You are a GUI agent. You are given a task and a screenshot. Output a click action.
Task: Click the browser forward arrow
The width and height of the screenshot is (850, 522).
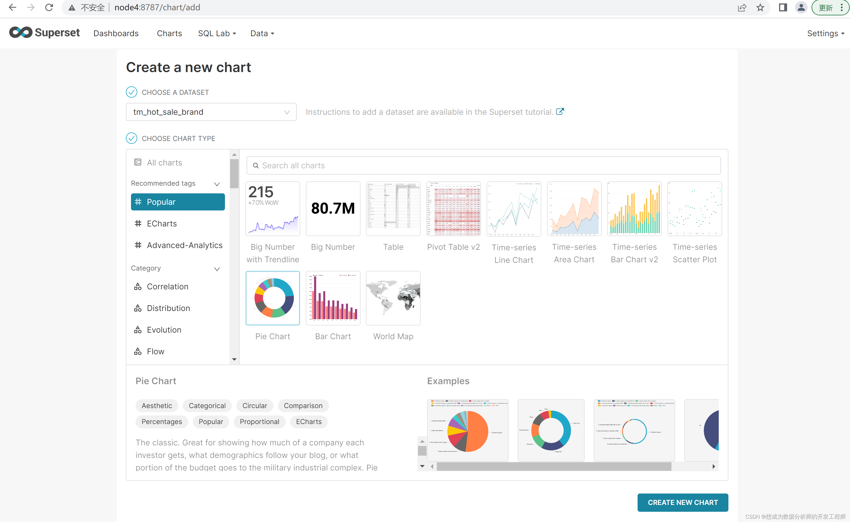tap(31, 7)
